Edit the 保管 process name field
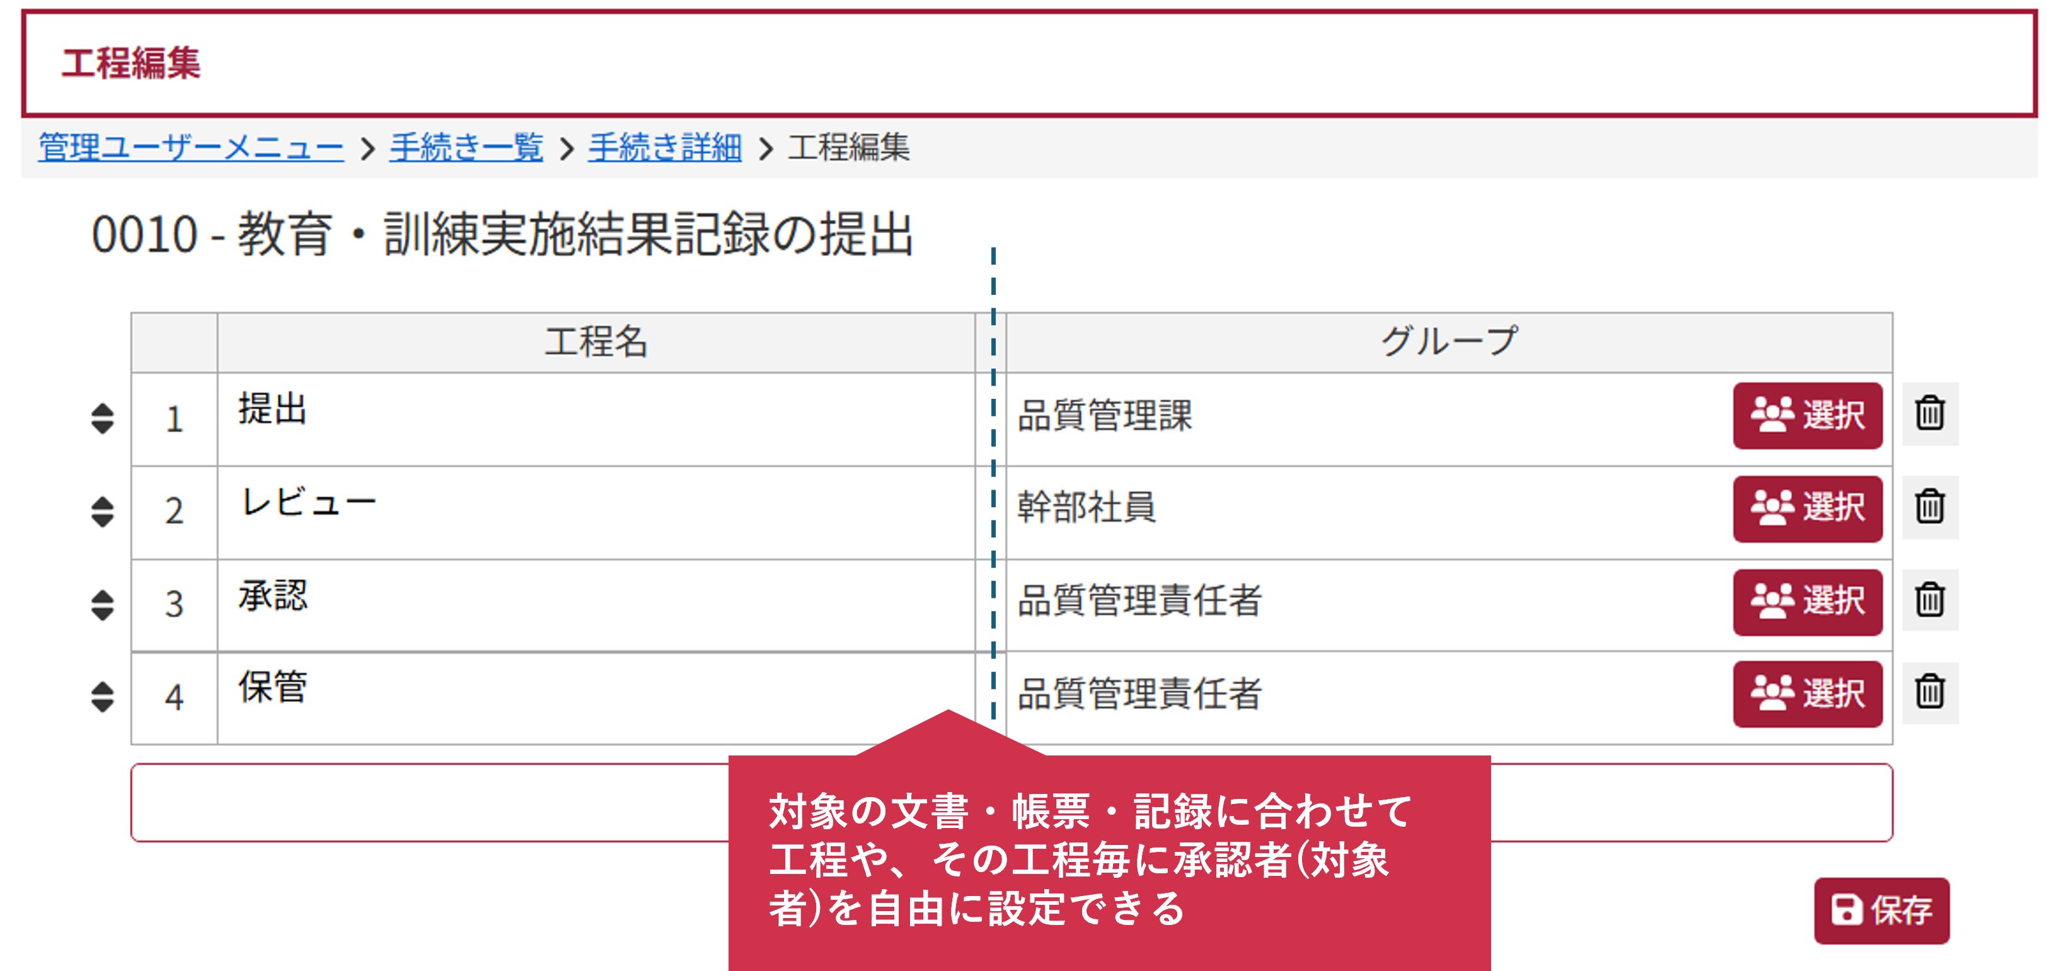This screenshot has width=2047, height=971. (x=596, y=697)
